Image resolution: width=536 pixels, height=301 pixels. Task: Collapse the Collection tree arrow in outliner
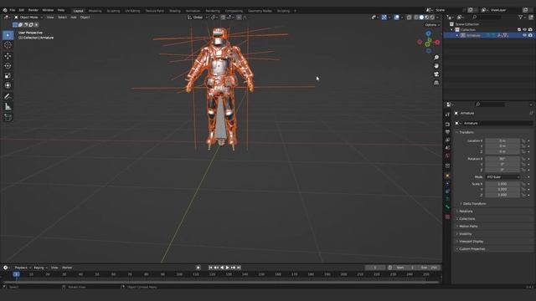(452, 30)
